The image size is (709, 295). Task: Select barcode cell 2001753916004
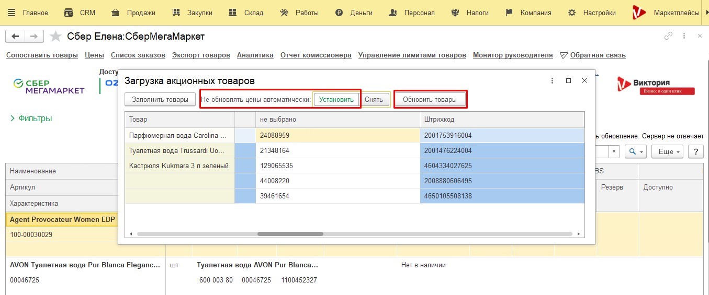click(502, 136)
